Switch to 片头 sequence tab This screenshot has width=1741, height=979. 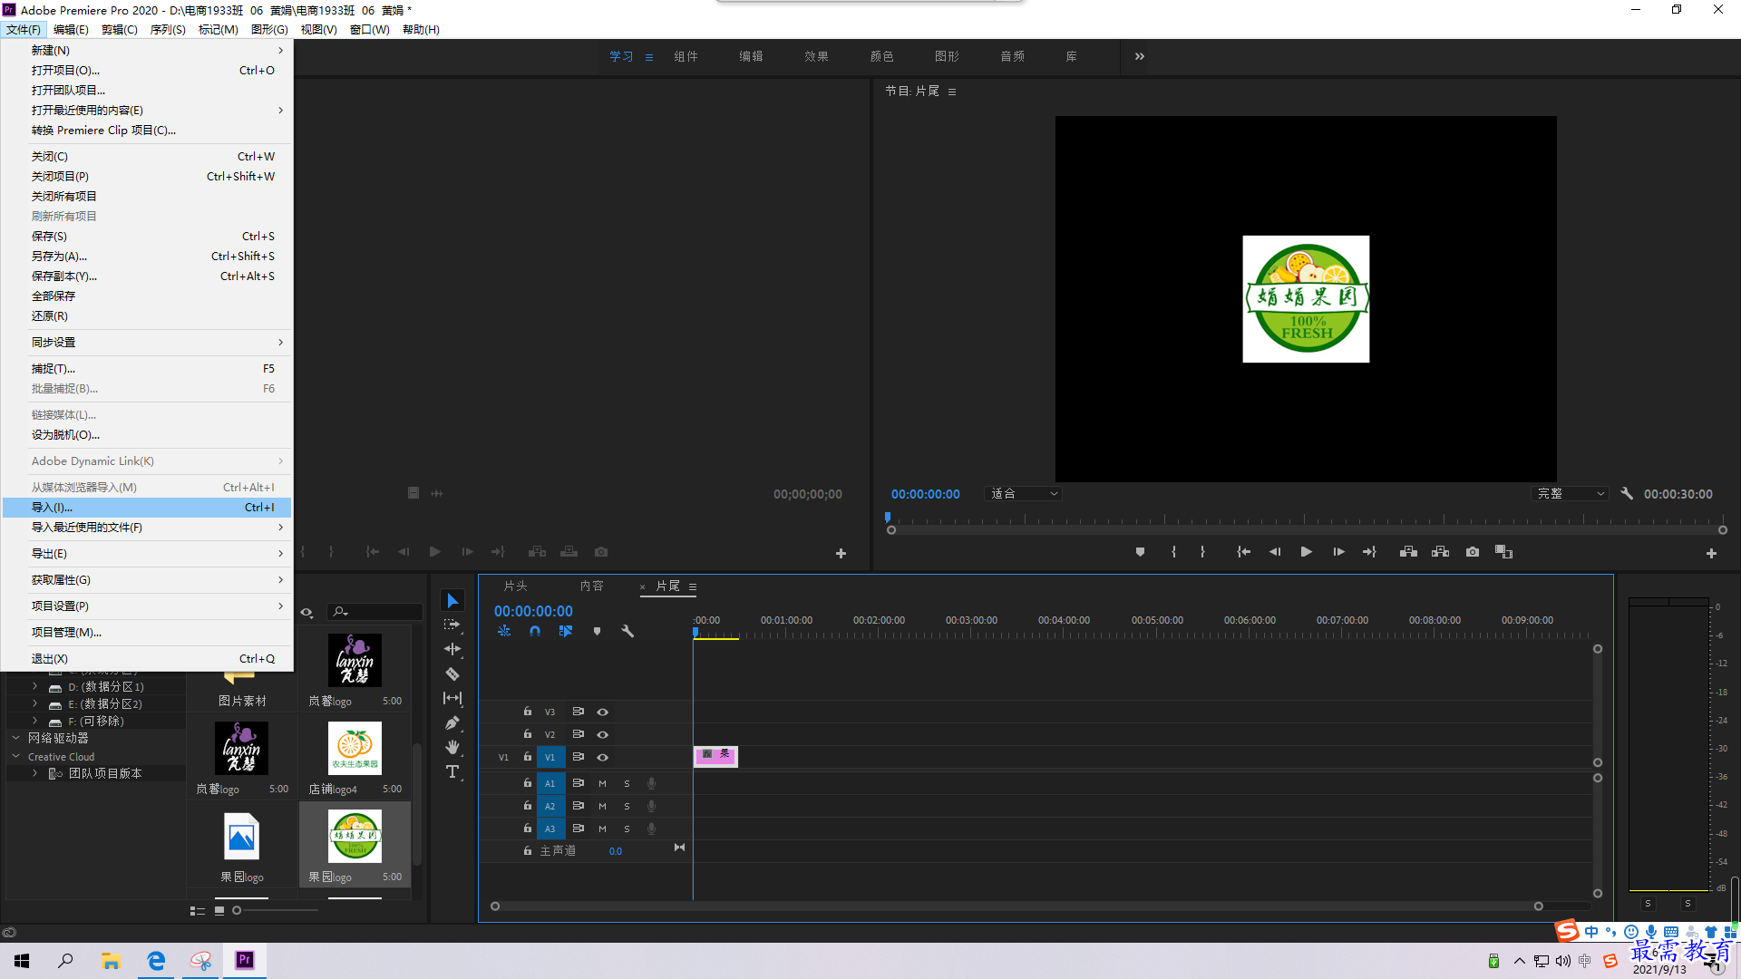515,586
